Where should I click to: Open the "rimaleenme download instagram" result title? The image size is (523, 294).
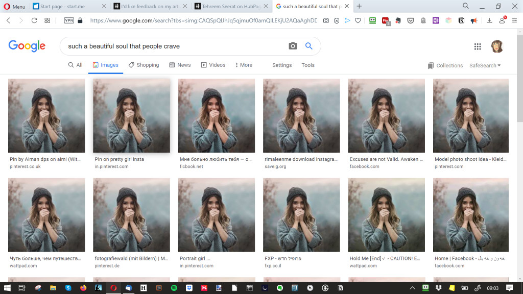301,159
